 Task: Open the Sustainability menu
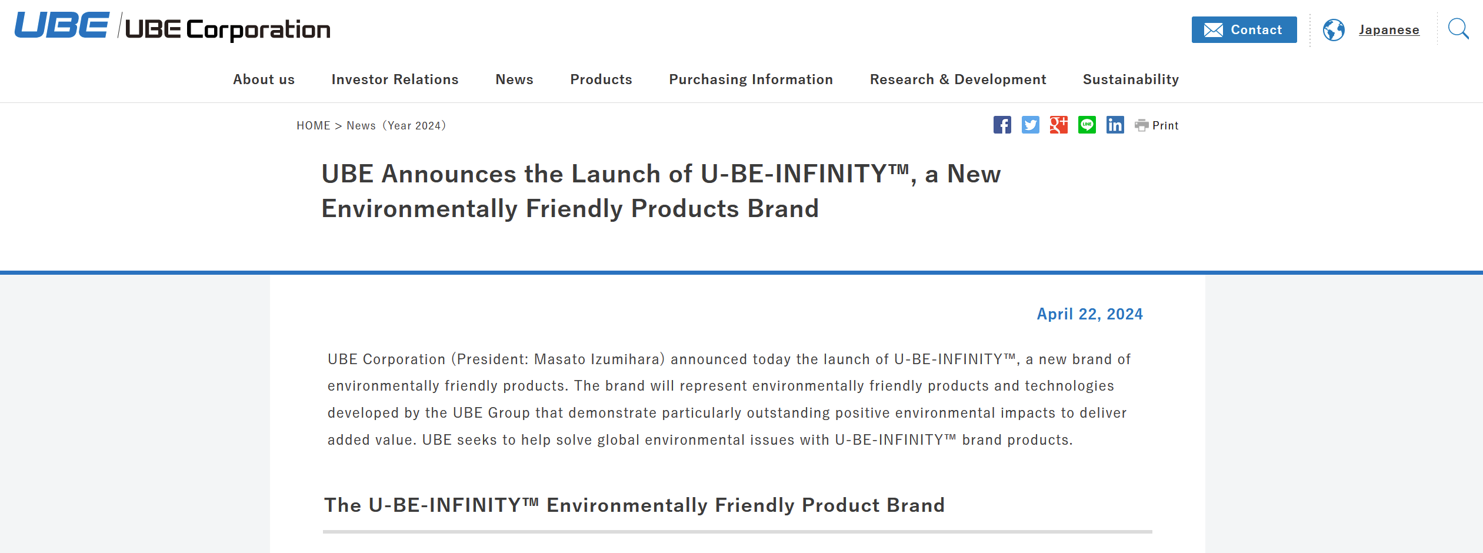tap(1131, 79)
